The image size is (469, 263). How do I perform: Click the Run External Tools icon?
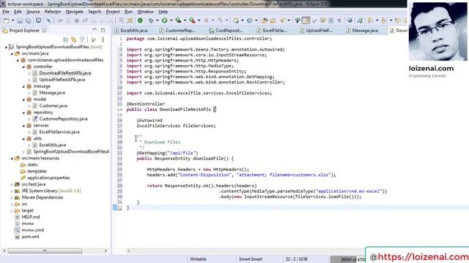tap(192, 20)
